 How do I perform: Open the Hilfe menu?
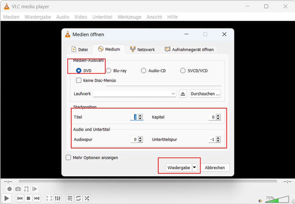point(173,17)
